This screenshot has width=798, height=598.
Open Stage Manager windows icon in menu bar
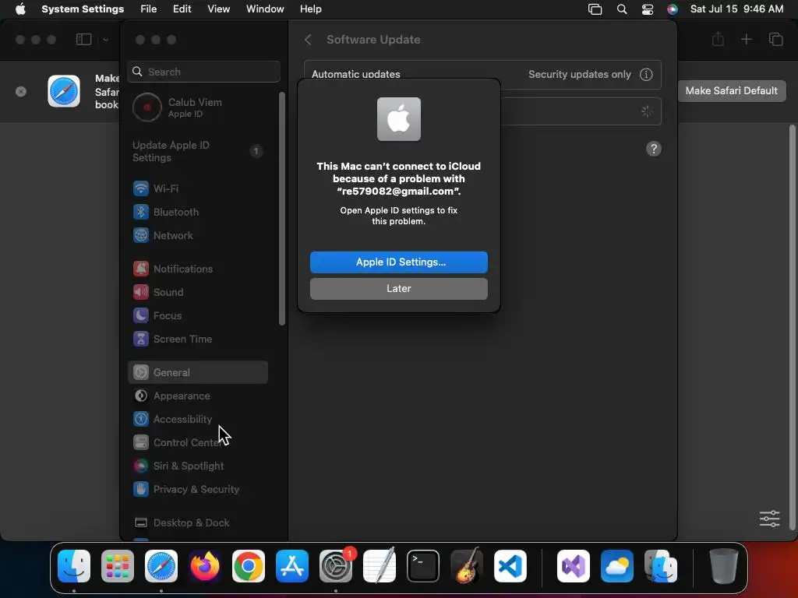595,9
